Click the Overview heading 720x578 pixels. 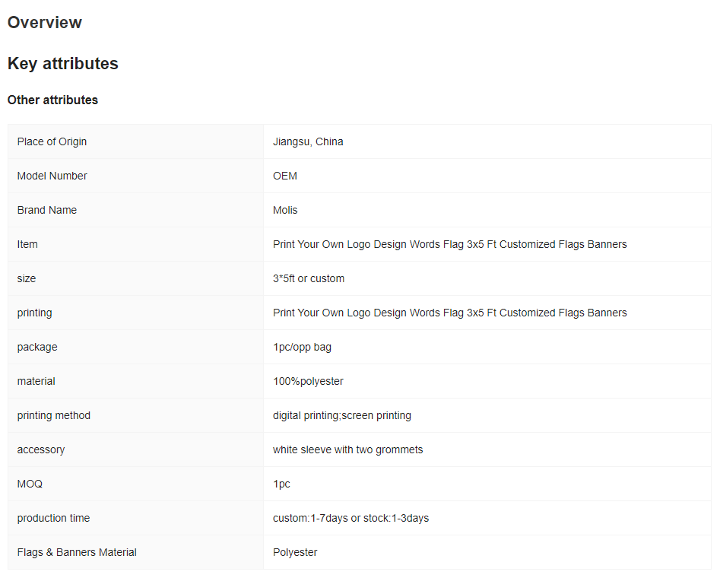pyautogui.click(x=45, y=23)
